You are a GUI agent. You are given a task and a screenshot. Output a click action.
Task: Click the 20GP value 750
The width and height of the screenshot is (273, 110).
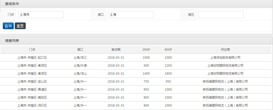click(146, 82)
